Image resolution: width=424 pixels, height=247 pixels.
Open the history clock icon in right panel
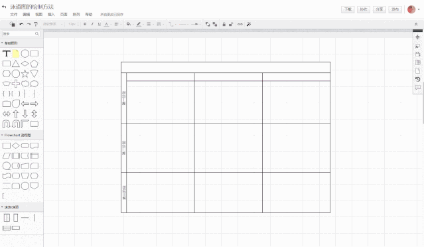(x=417, y=79)
